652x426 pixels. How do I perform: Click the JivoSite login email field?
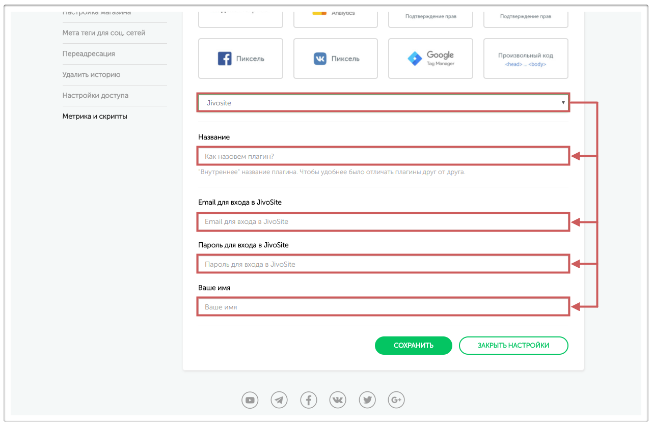tap(383, 222)
